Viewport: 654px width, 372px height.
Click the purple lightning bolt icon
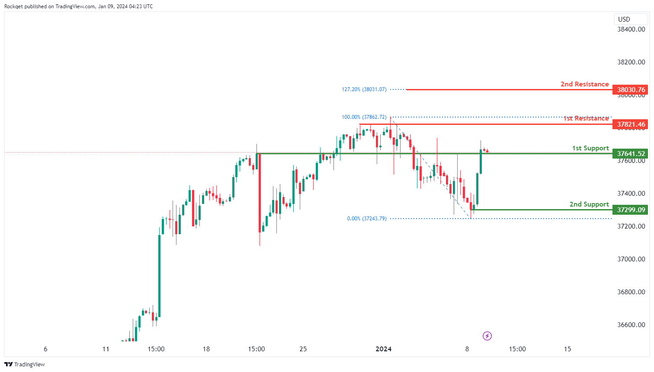click(x=487, y=336)
